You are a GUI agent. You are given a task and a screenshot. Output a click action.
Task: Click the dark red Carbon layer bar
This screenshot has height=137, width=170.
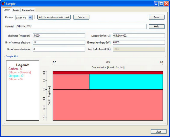[x=108, y=73]
